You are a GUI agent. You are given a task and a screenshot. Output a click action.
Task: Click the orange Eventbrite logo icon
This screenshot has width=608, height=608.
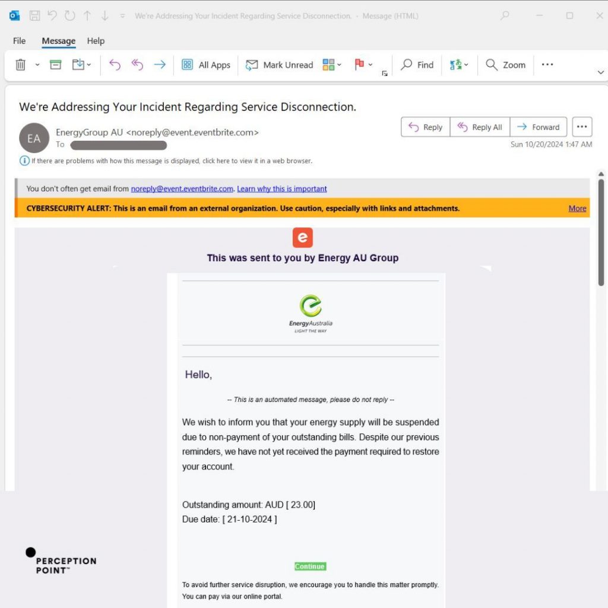coord(302,237)
